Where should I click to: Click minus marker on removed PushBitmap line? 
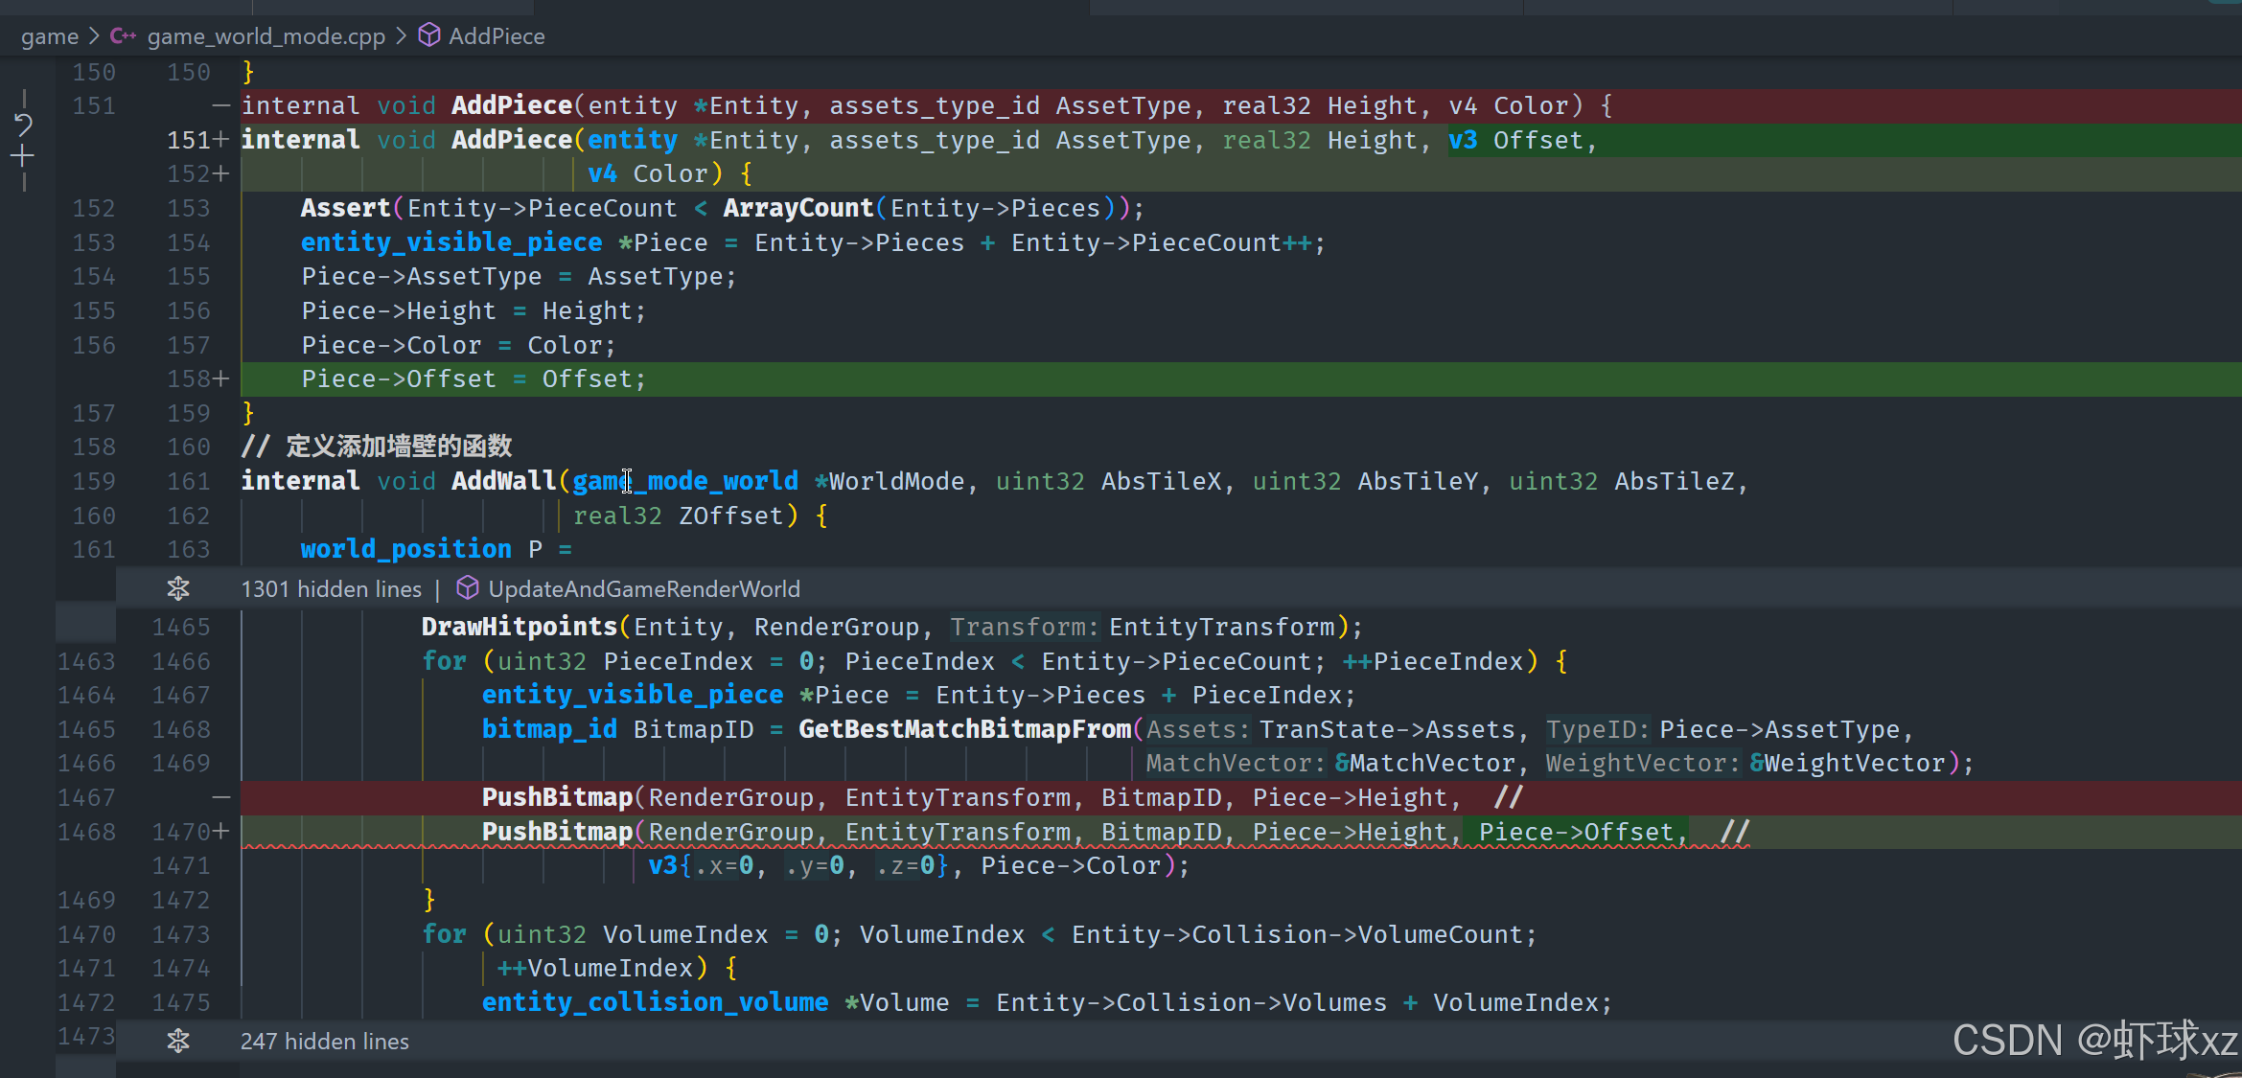tap(221, 797)
